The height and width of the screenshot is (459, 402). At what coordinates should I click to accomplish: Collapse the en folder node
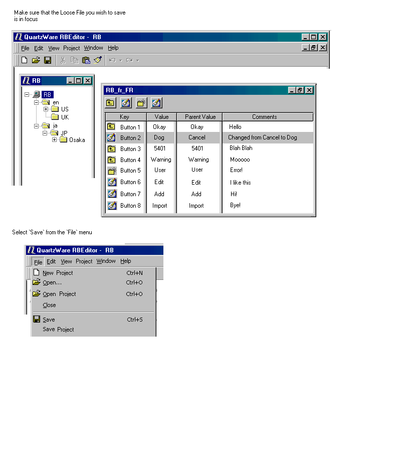36,102
